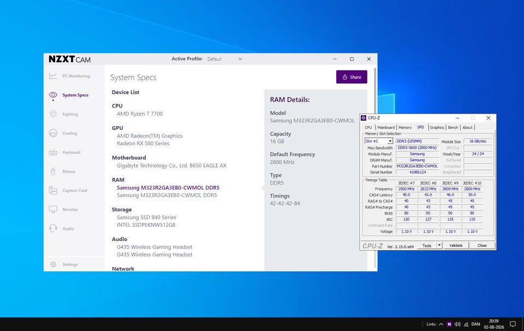
Task: Open the Audio headset icon
Action: (x=53, y=229)
